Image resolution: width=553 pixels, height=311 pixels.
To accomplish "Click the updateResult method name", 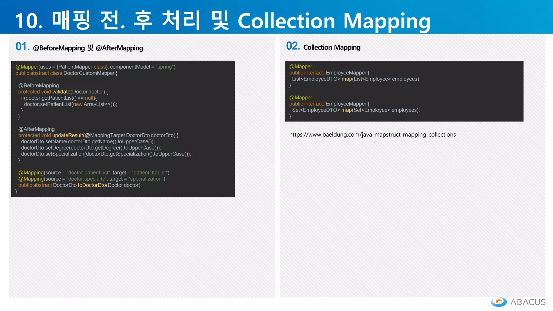I will click(x=68, y=136).
